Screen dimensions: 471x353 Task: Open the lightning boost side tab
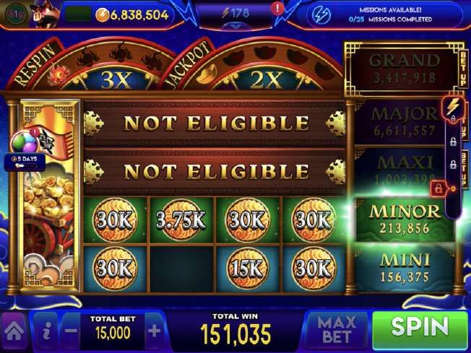click(453, 107)
